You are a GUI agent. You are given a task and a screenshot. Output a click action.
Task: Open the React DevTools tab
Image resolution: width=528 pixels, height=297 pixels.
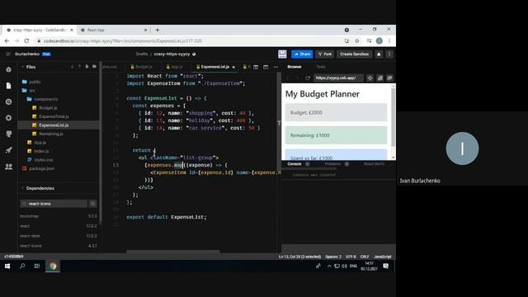(374, 164)
